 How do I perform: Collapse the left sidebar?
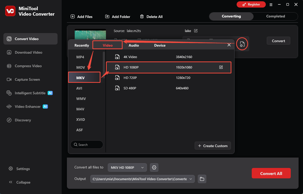pos(20,182)
